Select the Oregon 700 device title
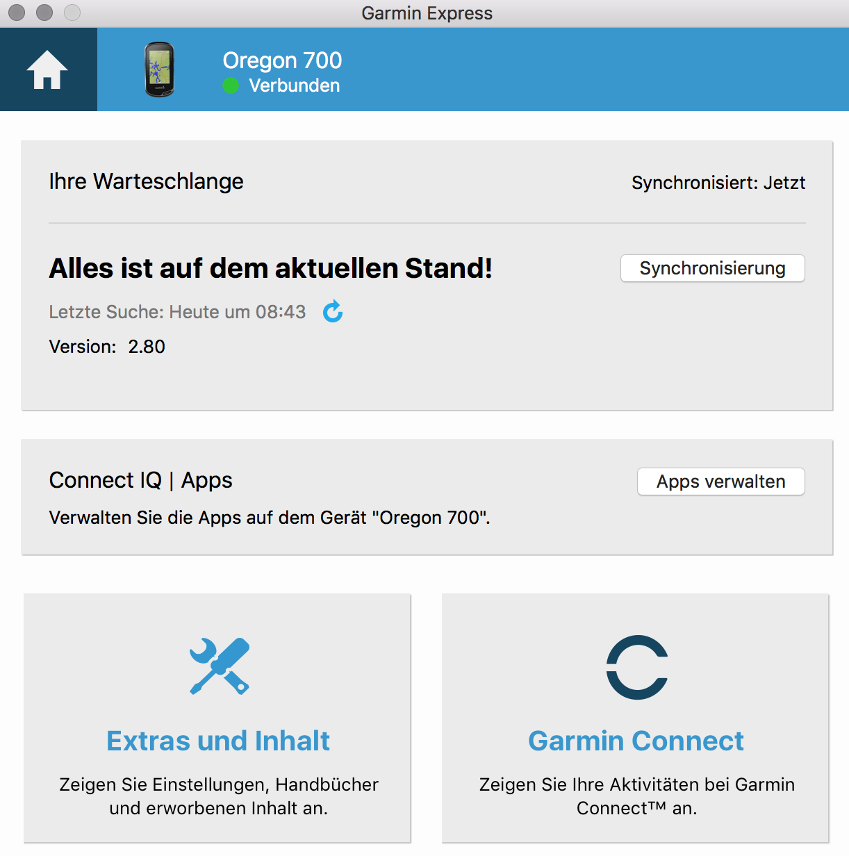The image size is (849, 856). pyautogui.click(x=282, y=60)
